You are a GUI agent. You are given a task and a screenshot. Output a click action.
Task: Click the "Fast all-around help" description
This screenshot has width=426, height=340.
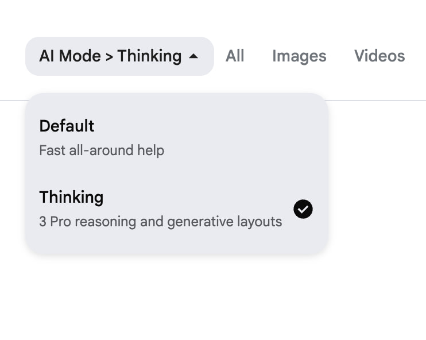102,150
